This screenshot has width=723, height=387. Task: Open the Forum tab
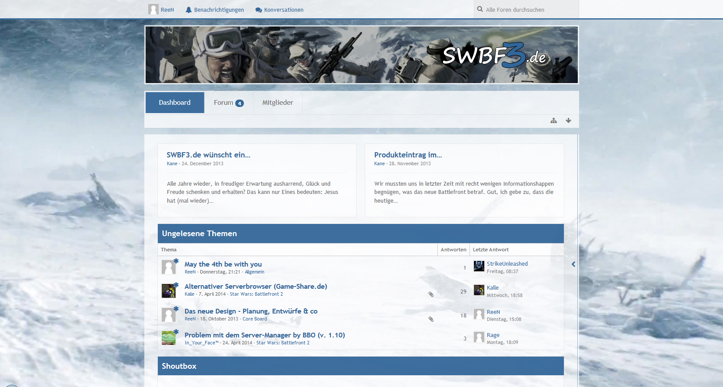click(229, 103)
